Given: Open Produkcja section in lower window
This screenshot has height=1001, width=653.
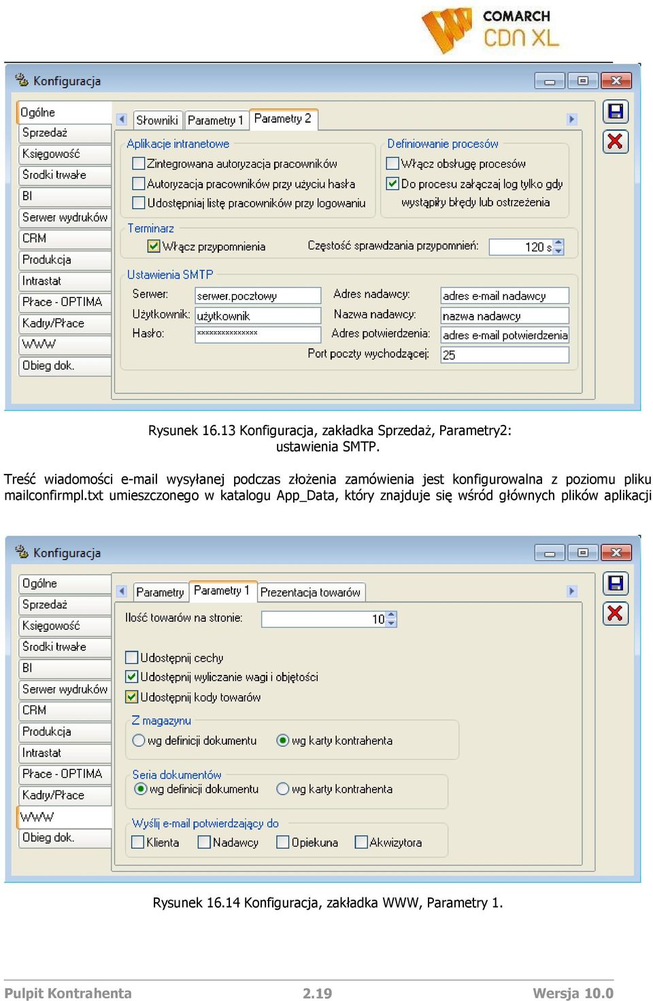Looking at the screenshot, I should (65, 731).
